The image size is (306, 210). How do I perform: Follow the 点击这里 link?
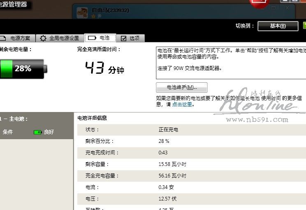pyautogui.click(x=182, y=105)
